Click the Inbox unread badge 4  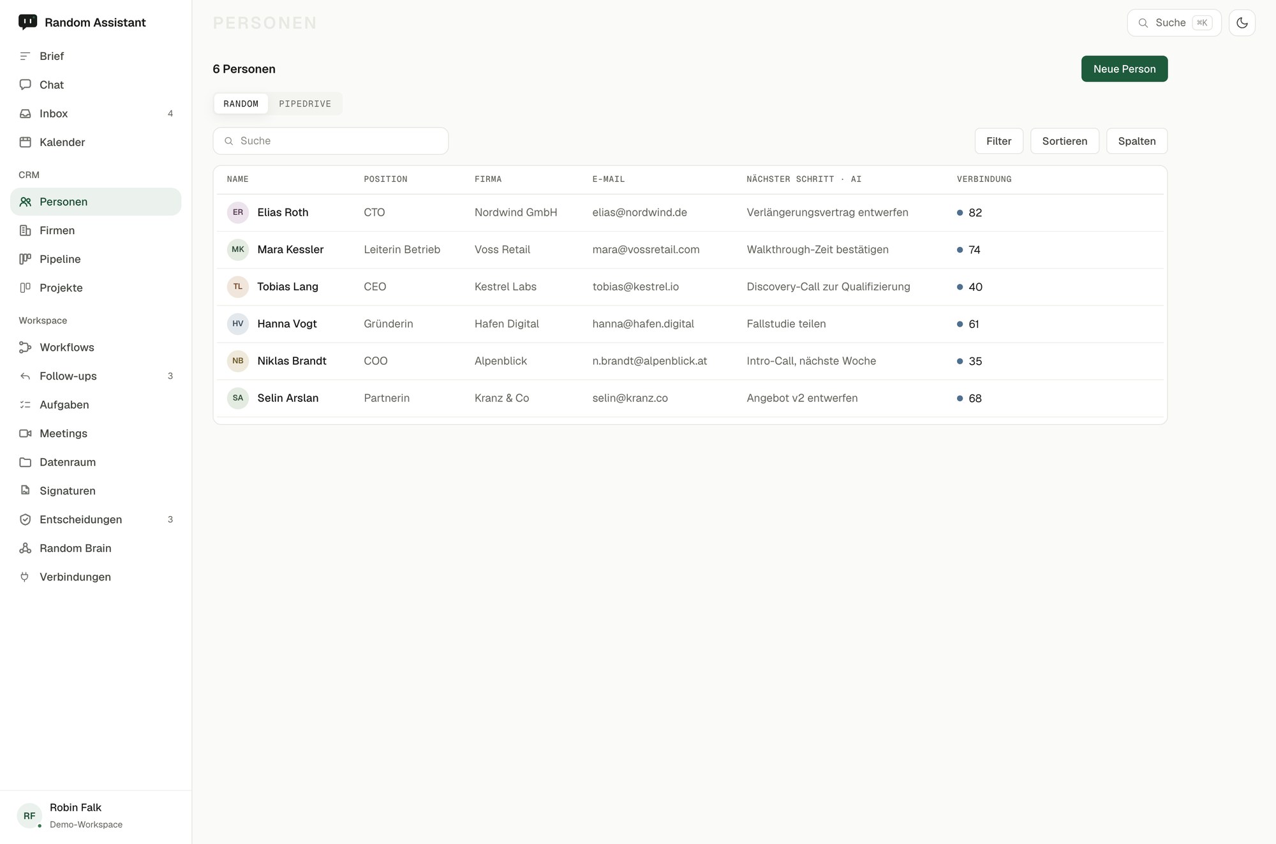pyautogui.click(x=170, y=114)
